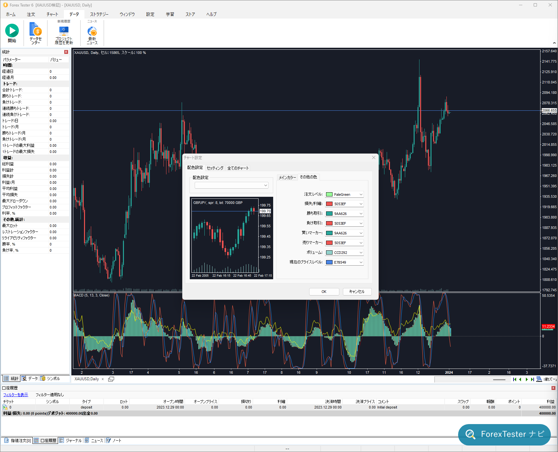Click the green 開始 start button
The height and width of the screenshot is (452, 558).
click(12, 33)
